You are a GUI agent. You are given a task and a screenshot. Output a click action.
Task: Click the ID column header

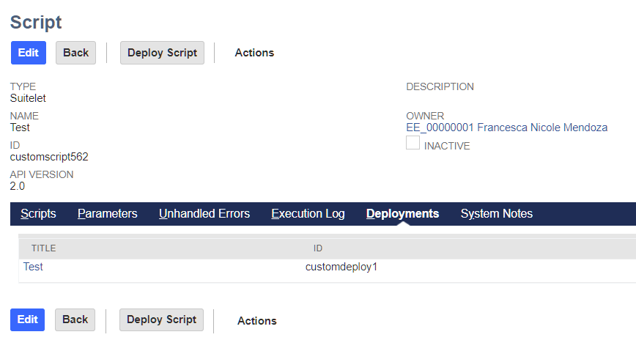[x=318, y=248]
